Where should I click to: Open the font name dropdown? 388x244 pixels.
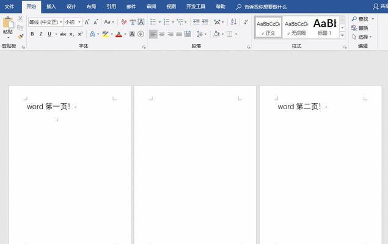[61, 22]
